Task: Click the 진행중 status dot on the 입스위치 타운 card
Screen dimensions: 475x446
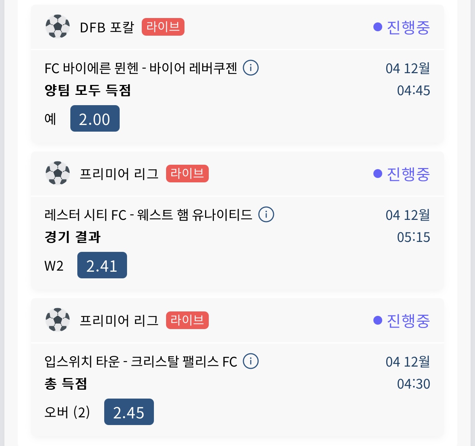Action: point(377,320)
